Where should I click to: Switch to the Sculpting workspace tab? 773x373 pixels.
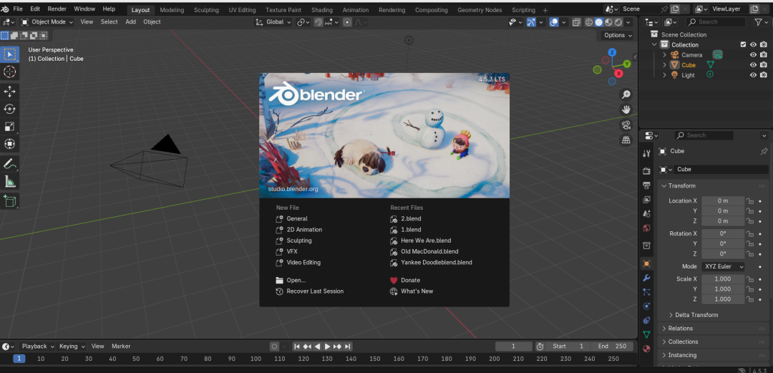coord(206,10)
